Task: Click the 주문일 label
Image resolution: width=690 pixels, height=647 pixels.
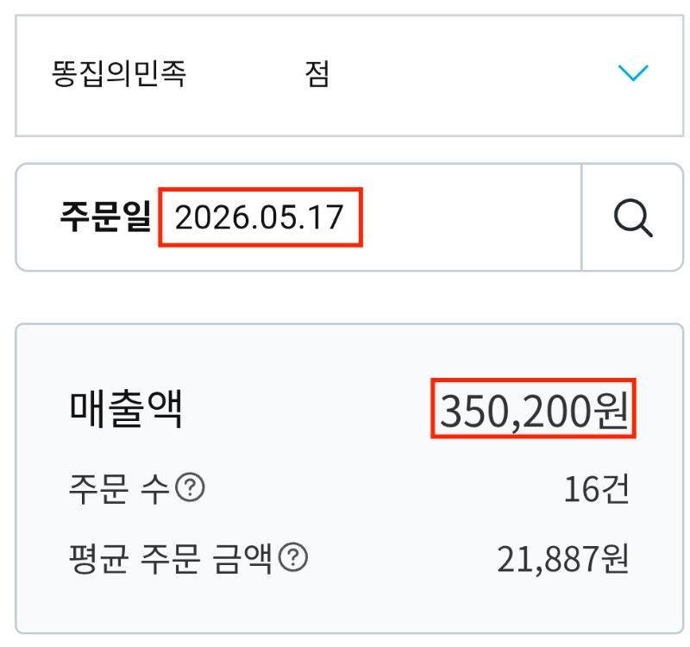Action: (x=105, y=217)
